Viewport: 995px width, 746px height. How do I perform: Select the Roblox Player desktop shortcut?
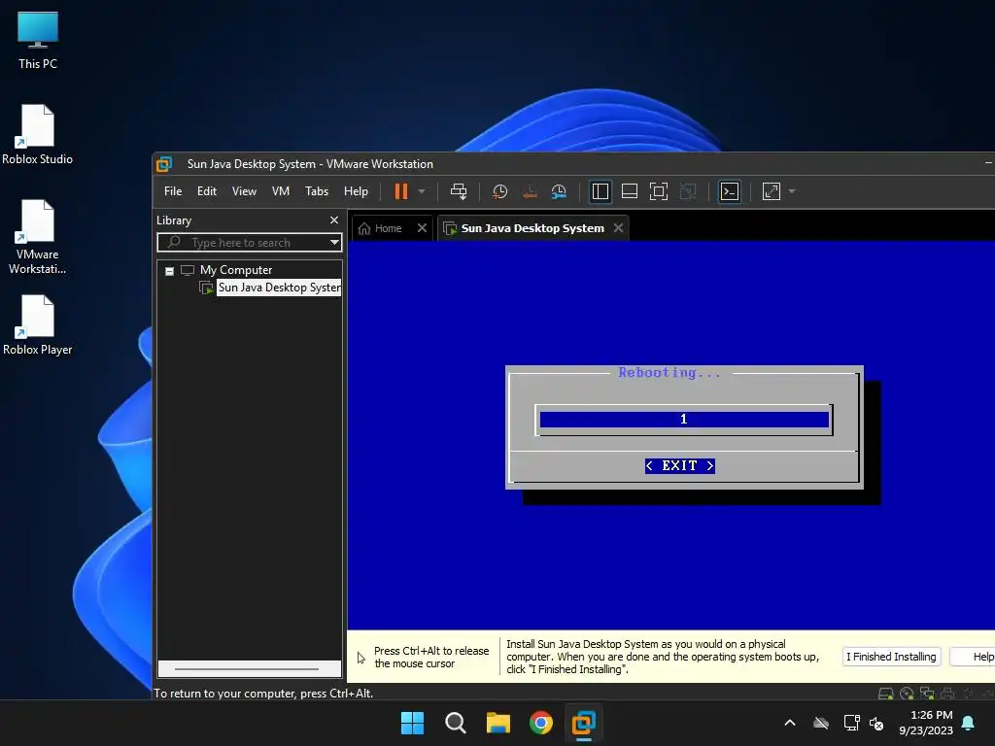pos(38,324)
